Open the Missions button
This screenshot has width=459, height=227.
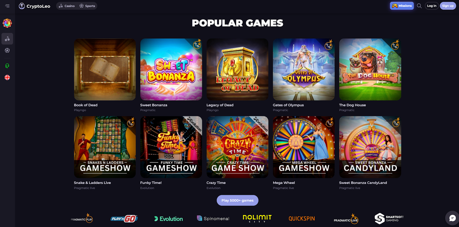pyautogui.click(x=402, y=6)
